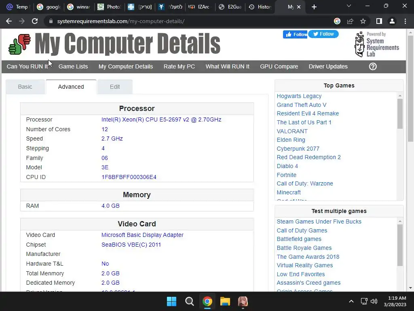
Task: Bookmark this page with the star
Action: coord(363,21)
